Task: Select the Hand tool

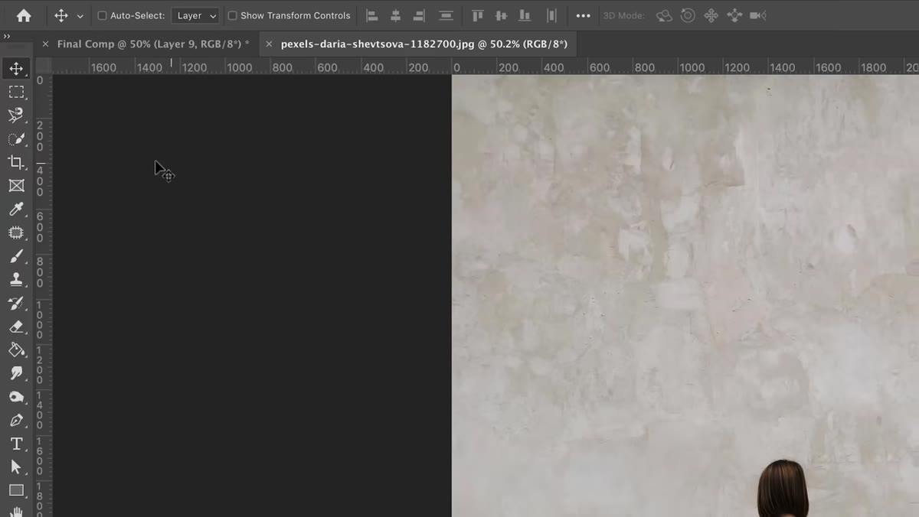Action: (16, 511)
